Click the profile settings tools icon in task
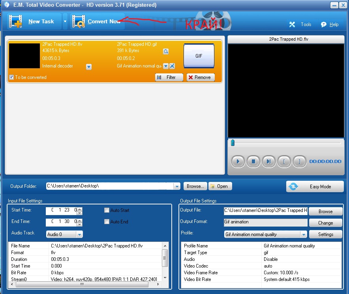This screenshot has width=349, height=294. pyautogui.click(x=172, y=66)
